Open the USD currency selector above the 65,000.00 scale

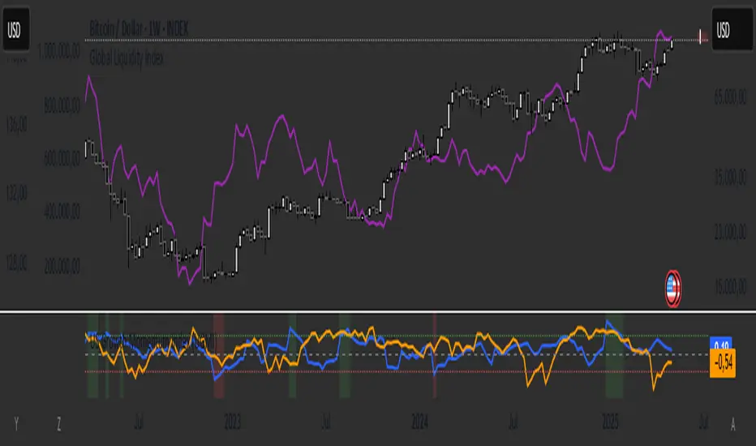tap(732, 30)
